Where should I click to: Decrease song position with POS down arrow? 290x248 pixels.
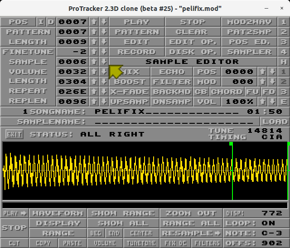[104, 22]
